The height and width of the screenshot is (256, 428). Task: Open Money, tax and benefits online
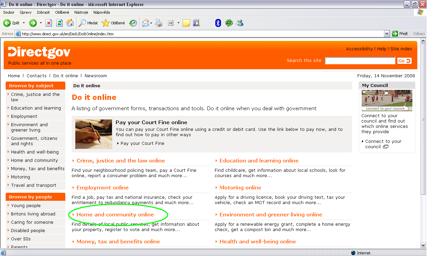[x=118, y=241]
